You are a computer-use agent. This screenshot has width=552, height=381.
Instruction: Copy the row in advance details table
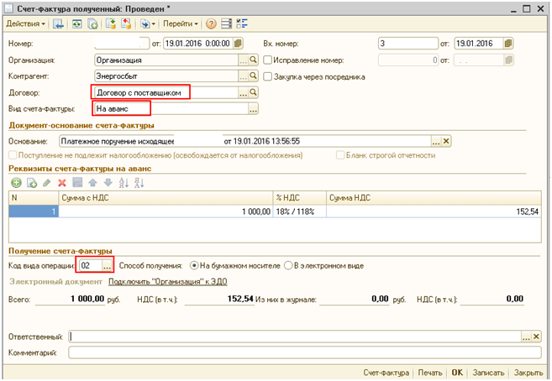32,183
